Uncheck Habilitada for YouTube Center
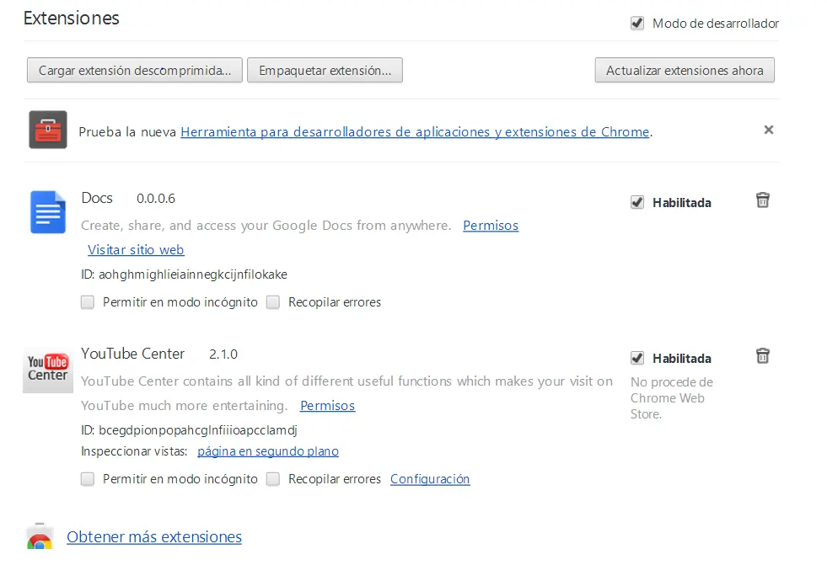The width and height of the screenshot is (827, 565). (637, 358)
